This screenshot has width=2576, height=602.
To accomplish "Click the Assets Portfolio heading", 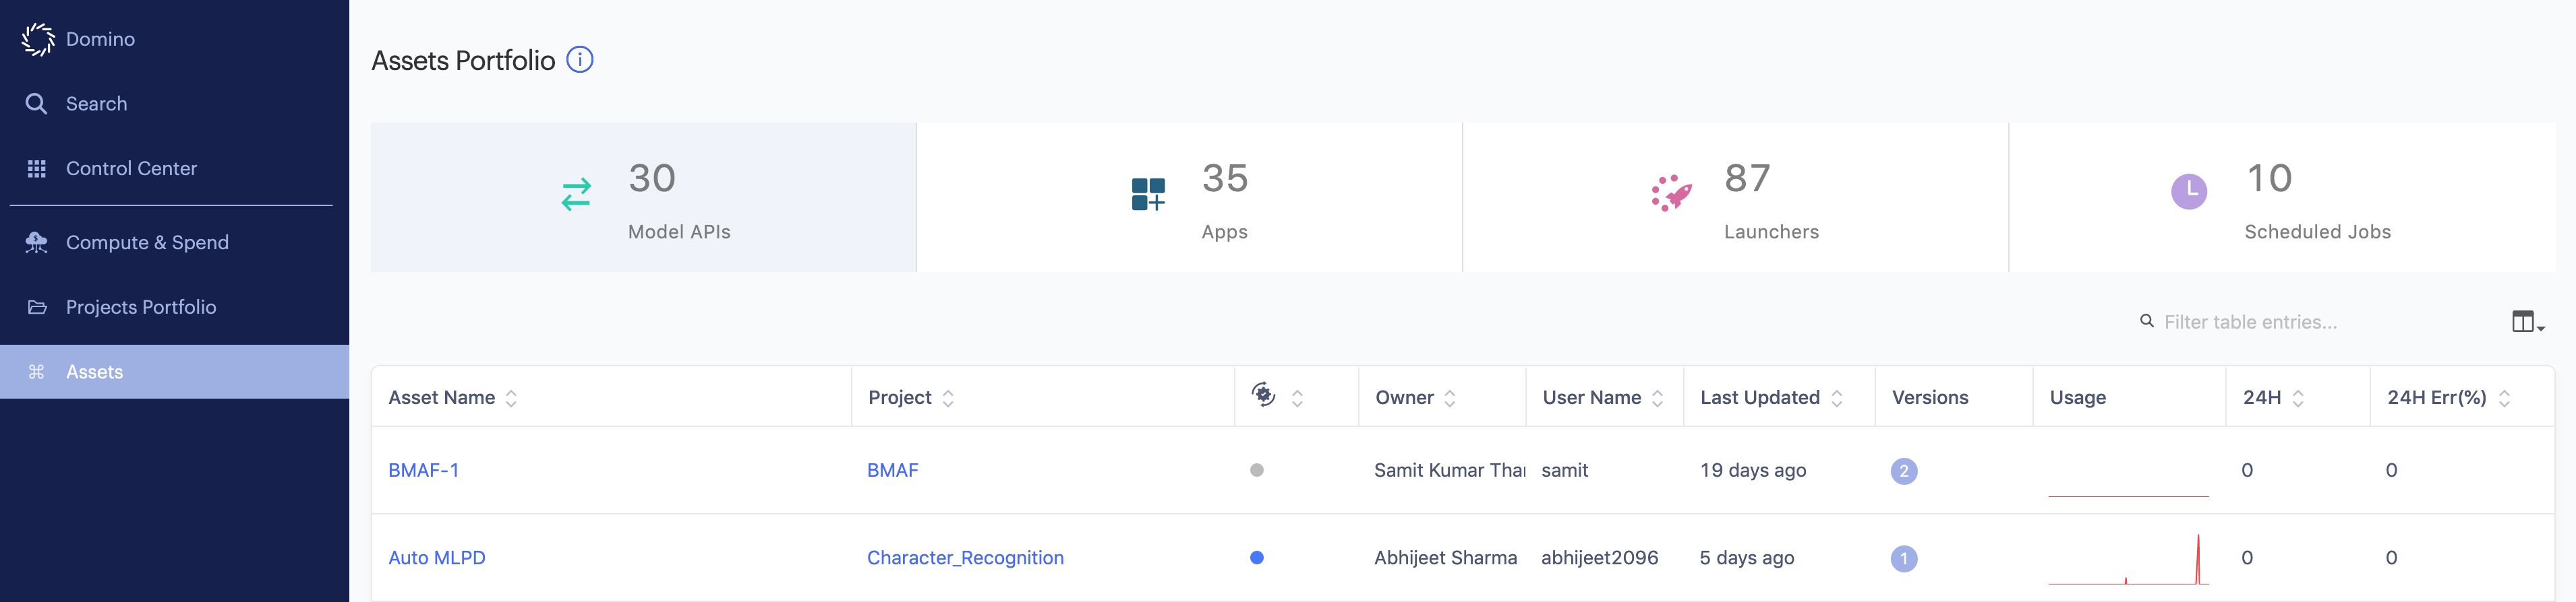I will point(463,61).
